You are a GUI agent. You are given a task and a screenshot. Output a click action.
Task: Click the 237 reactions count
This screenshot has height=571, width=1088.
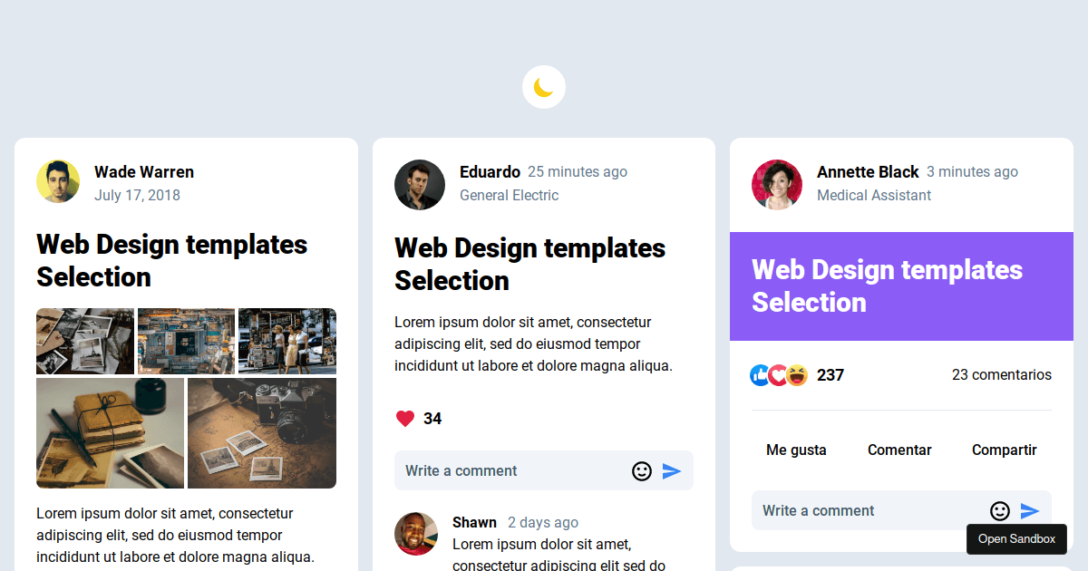[831, 374]
